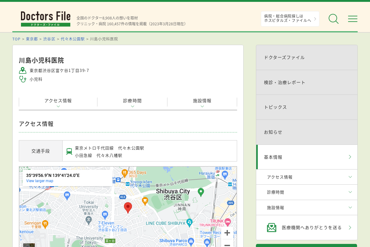Viewport: 370px width, 247px height.
Task: Click the green Yoyogi park marker on map
Action: (201, 192)
